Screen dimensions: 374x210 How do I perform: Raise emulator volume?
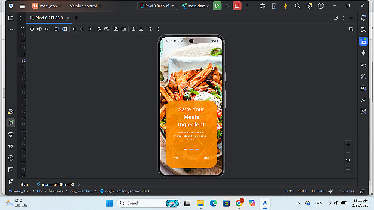tap(39, 29)
